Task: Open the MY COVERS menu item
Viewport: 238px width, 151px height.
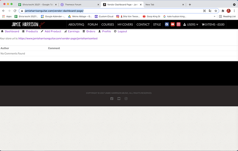Action: click(x=125, y=24)
